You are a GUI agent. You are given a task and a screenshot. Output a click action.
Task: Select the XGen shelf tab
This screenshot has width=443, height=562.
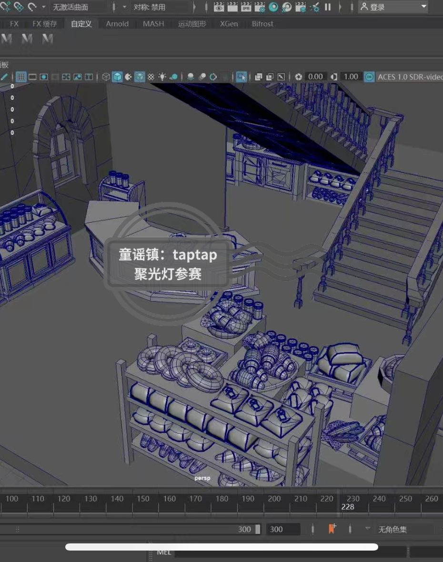pos(229,24)
